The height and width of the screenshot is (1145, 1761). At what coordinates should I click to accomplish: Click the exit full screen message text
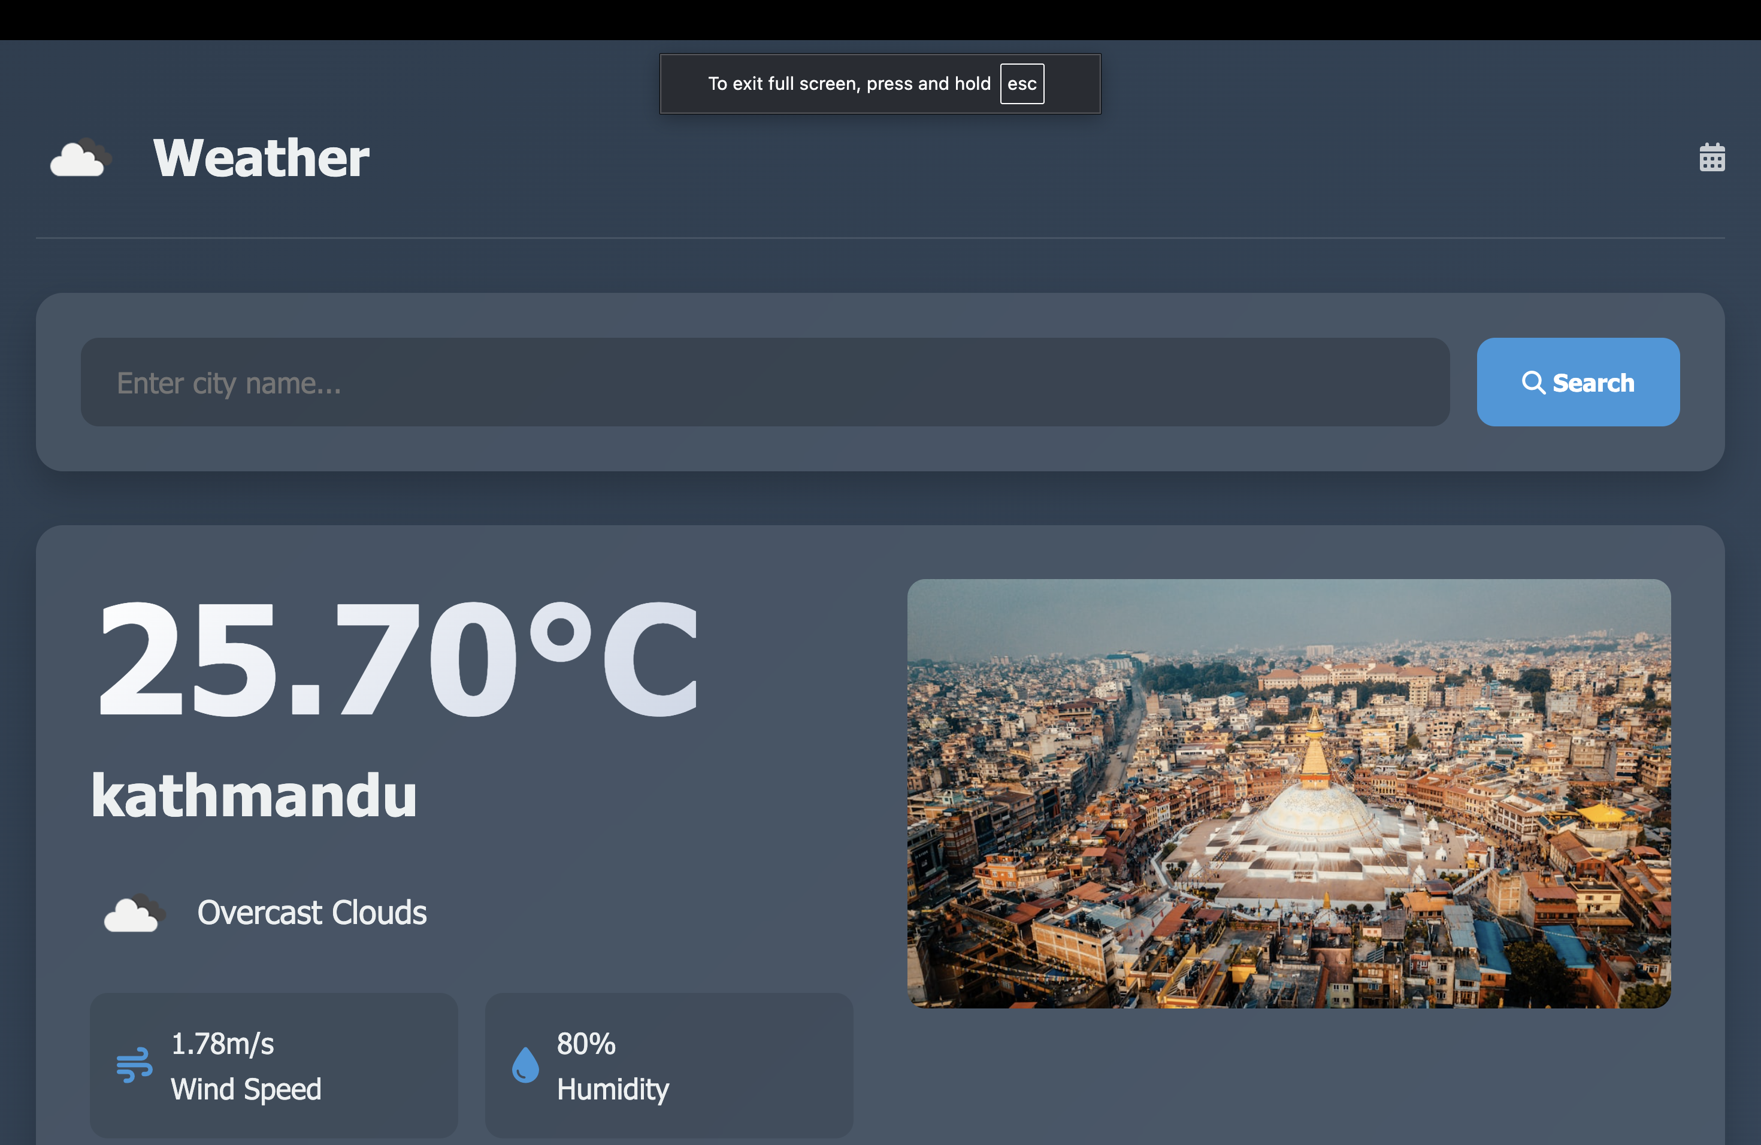849,84
